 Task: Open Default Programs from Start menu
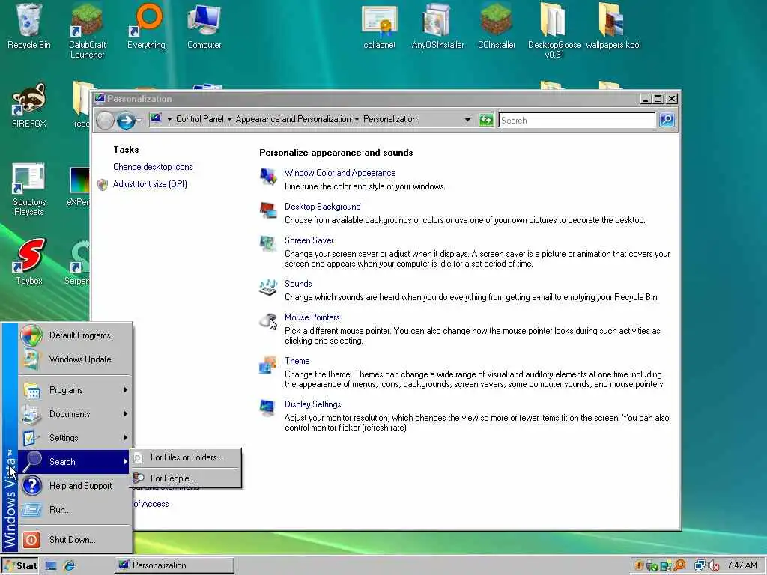click(76, 335)
